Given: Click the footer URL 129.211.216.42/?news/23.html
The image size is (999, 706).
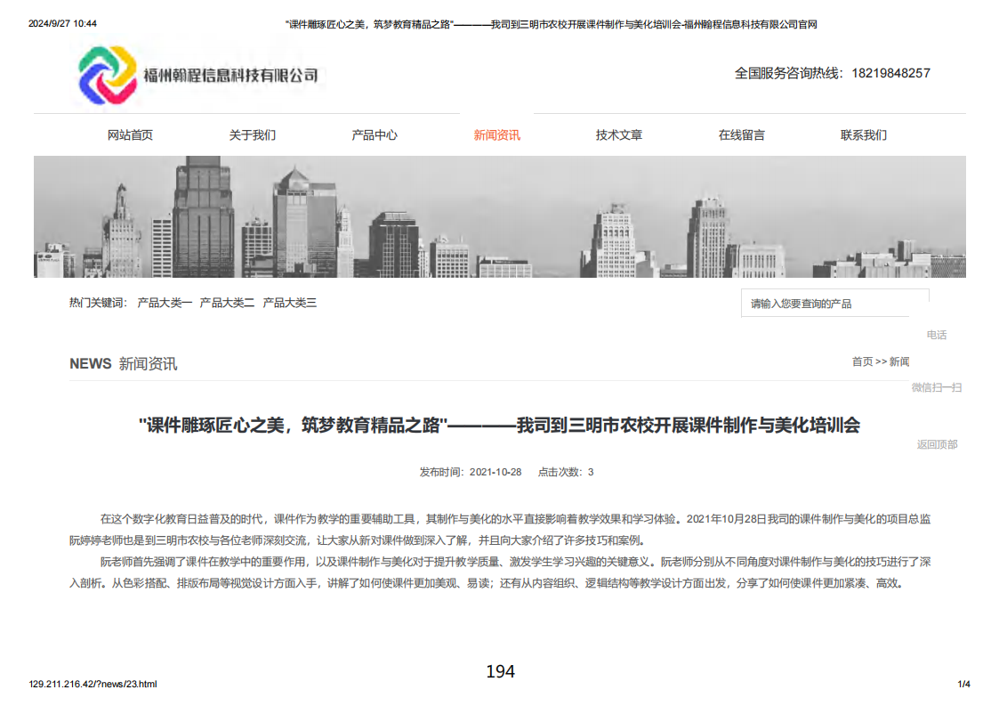Looking at the screenshot, I should point(93,685).
